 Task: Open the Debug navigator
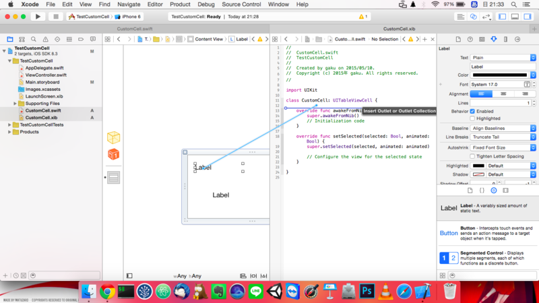point(69,39)
